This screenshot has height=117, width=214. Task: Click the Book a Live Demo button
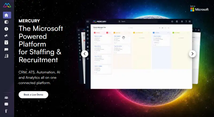[x=33, y=95]
